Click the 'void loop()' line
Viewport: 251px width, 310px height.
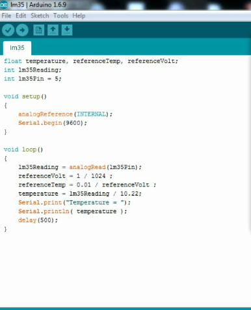coord(23,149)
